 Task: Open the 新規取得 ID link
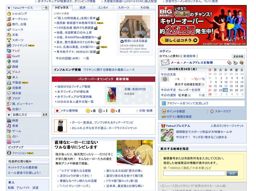[x=189, y=56]
